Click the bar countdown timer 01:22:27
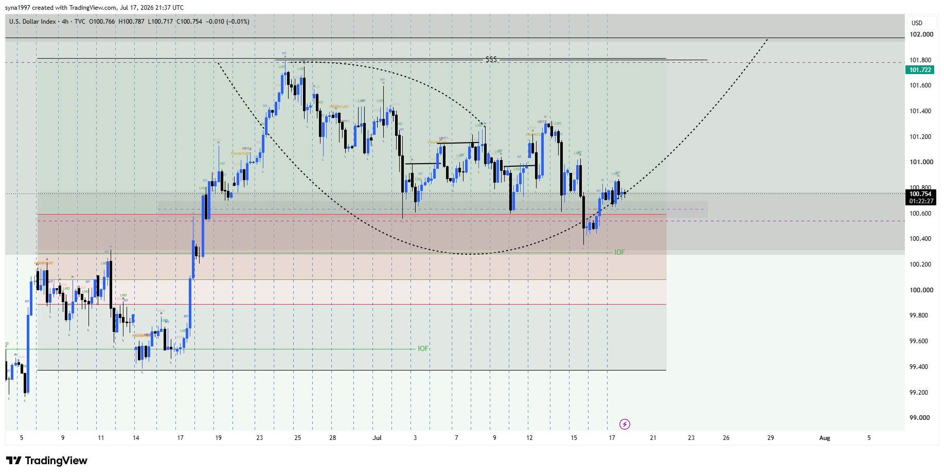This screenshot has height=476, width=944. point(920,201)
